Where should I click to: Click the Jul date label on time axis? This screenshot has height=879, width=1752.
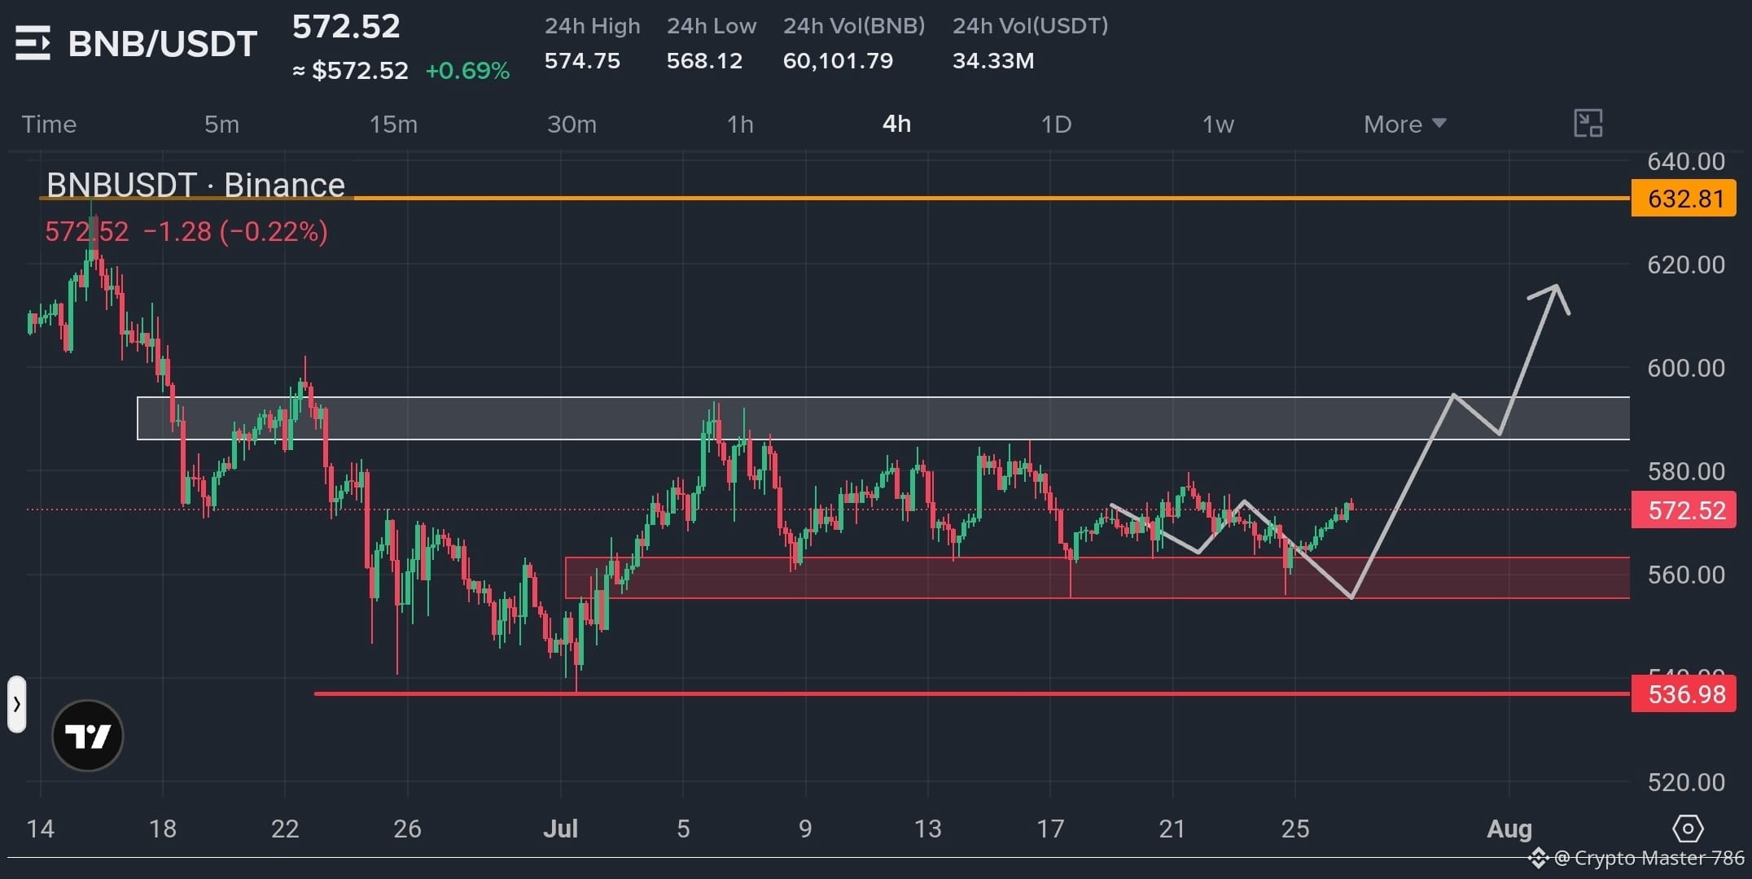click(560, 829)
